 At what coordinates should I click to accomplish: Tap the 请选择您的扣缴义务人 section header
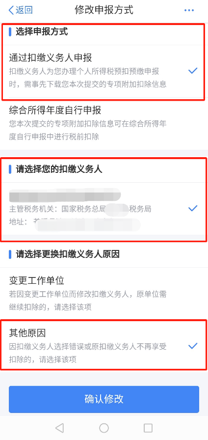(59, 169)
